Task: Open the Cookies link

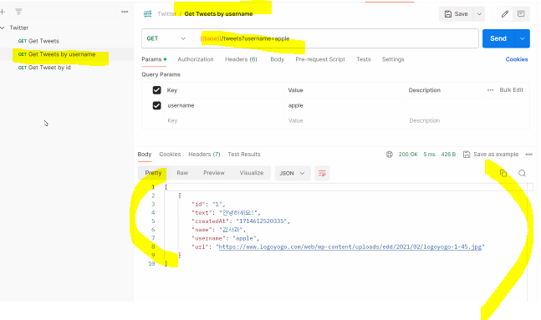Action: click(517, 59)
